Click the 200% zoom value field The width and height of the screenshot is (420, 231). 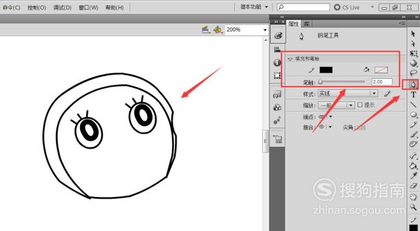(x=243, y=30)
